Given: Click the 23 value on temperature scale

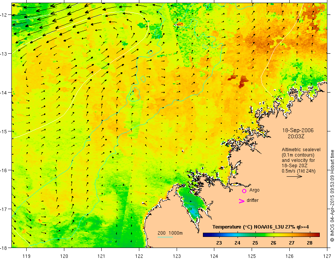Looking at the screenshot, I should [219, 243].
